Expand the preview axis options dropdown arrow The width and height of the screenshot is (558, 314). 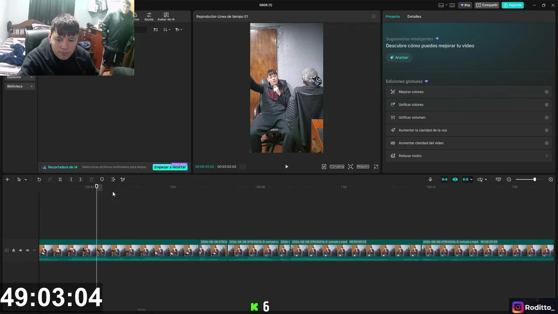486,180
